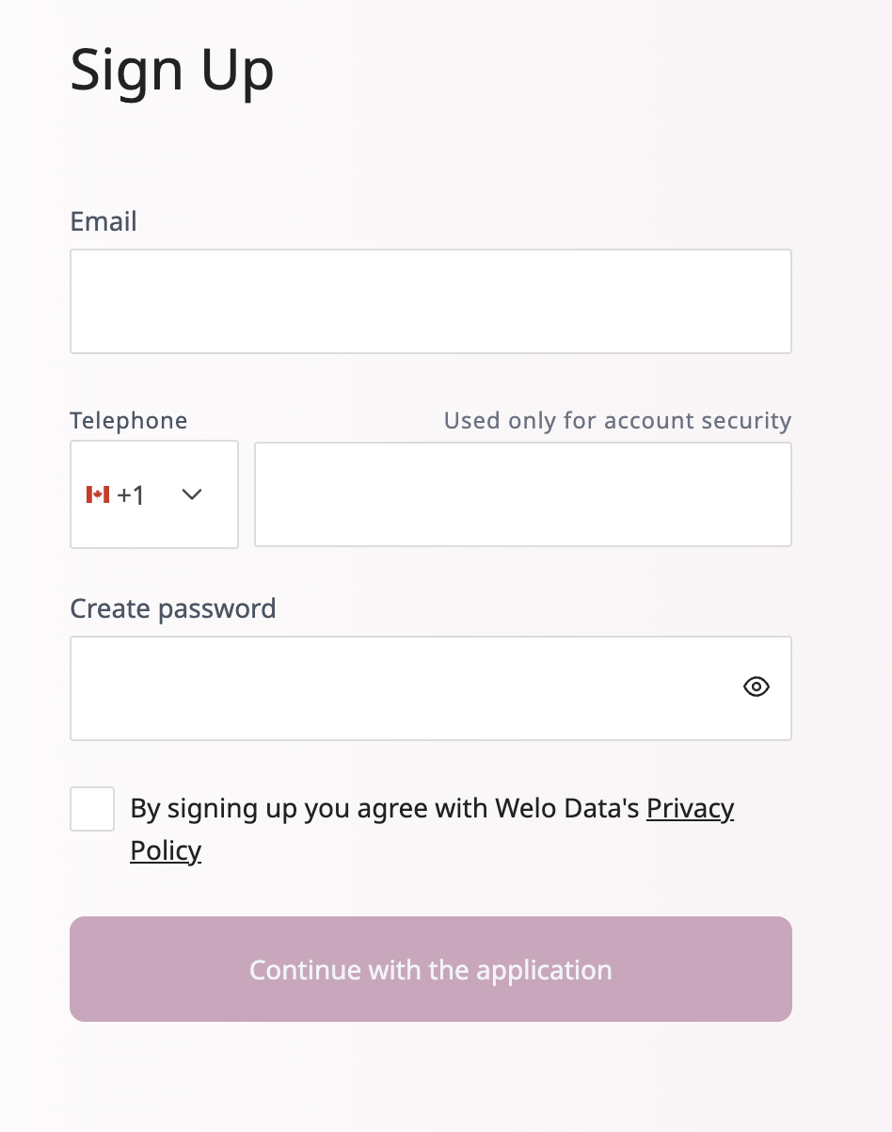The height and width of the screenshot is (1132, 892).
Task: Click the word 'application' on the button
Action: click(x=544, y=970)
